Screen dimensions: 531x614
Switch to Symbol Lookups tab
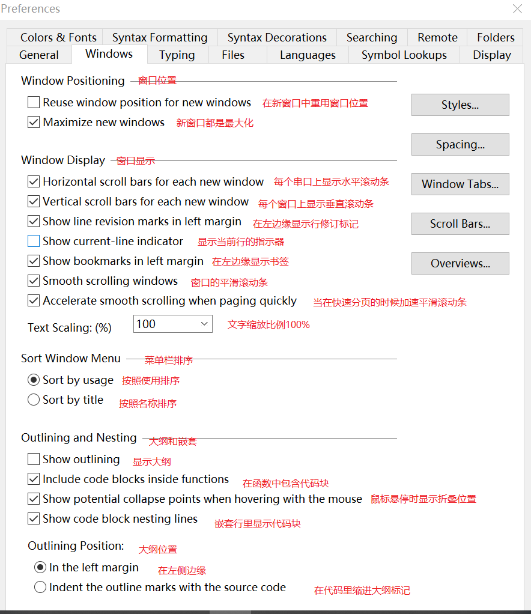click(x=404, y=55)
